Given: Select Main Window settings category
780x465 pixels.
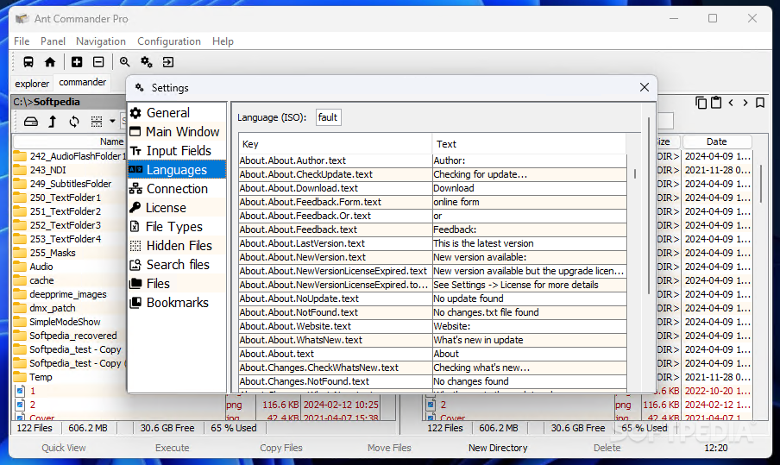Looking at the screenshot, I should (x=177, y=132).
